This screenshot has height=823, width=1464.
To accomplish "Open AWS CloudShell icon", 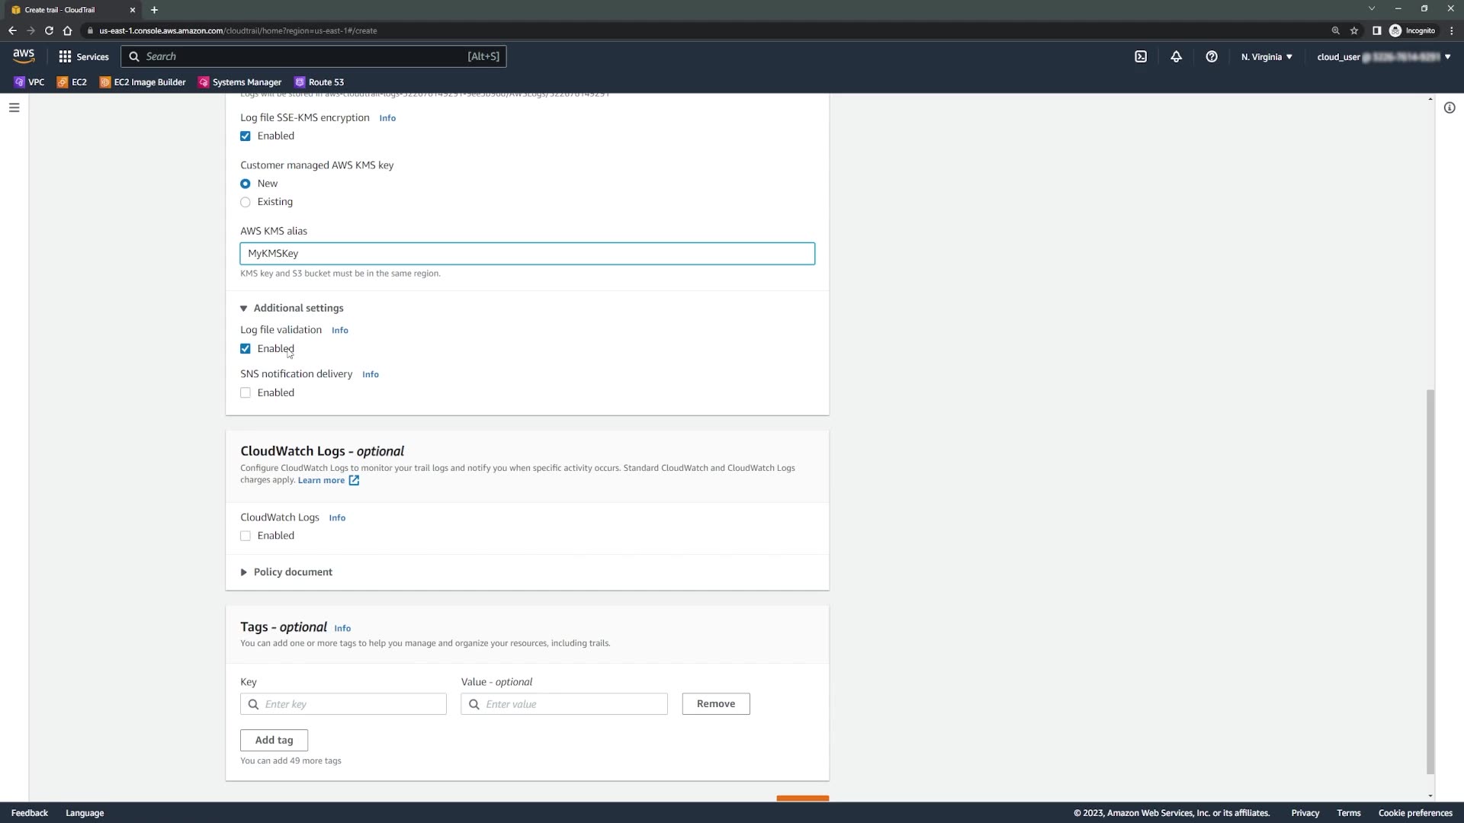I will [1141, 56].
